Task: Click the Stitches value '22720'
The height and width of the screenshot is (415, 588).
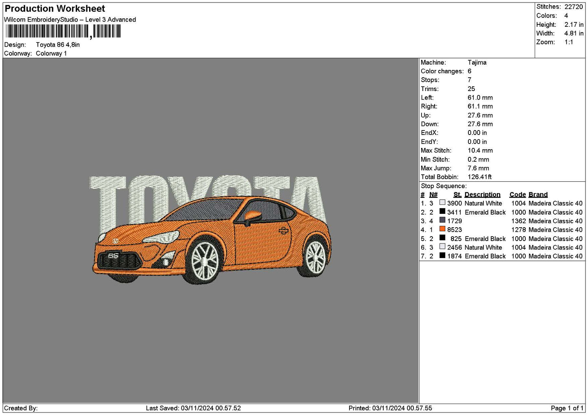Action: coord(574,7)
